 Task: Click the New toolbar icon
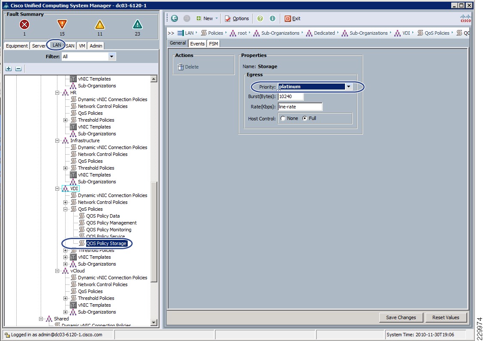pyautogui.click(x=199, y=18)
